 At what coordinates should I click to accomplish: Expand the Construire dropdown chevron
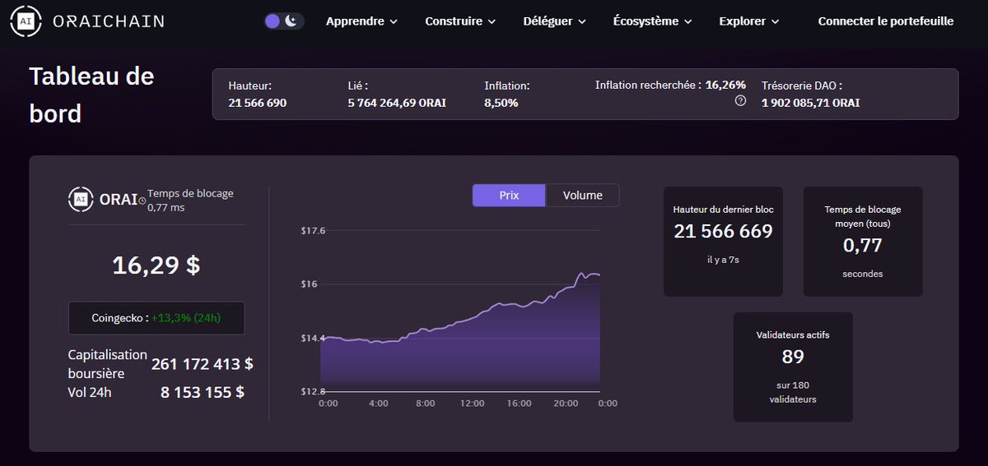491,22
